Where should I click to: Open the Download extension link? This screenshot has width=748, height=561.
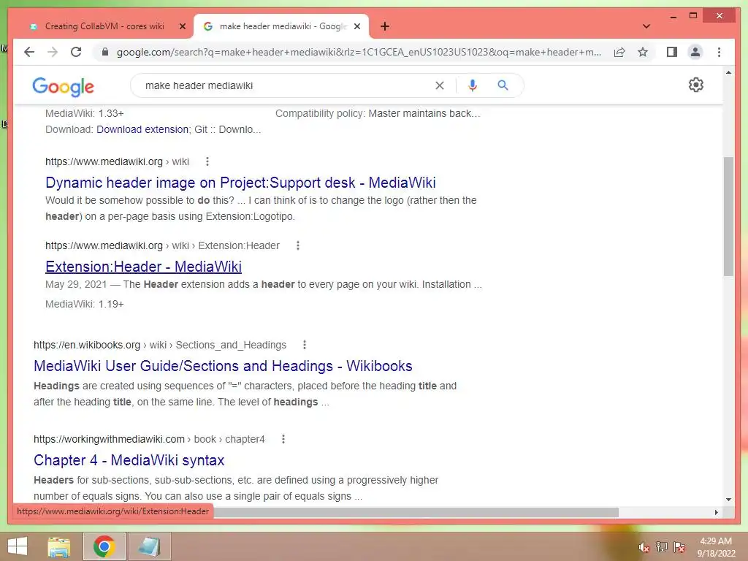[142, 129]
